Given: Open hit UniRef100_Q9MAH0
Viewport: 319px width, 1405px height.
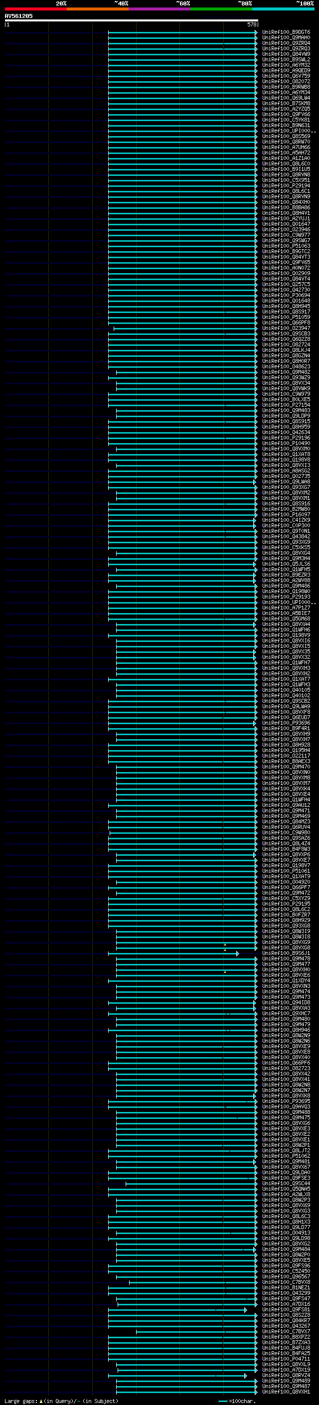Looking at the screenshot, I should click(x=286, y=38).
